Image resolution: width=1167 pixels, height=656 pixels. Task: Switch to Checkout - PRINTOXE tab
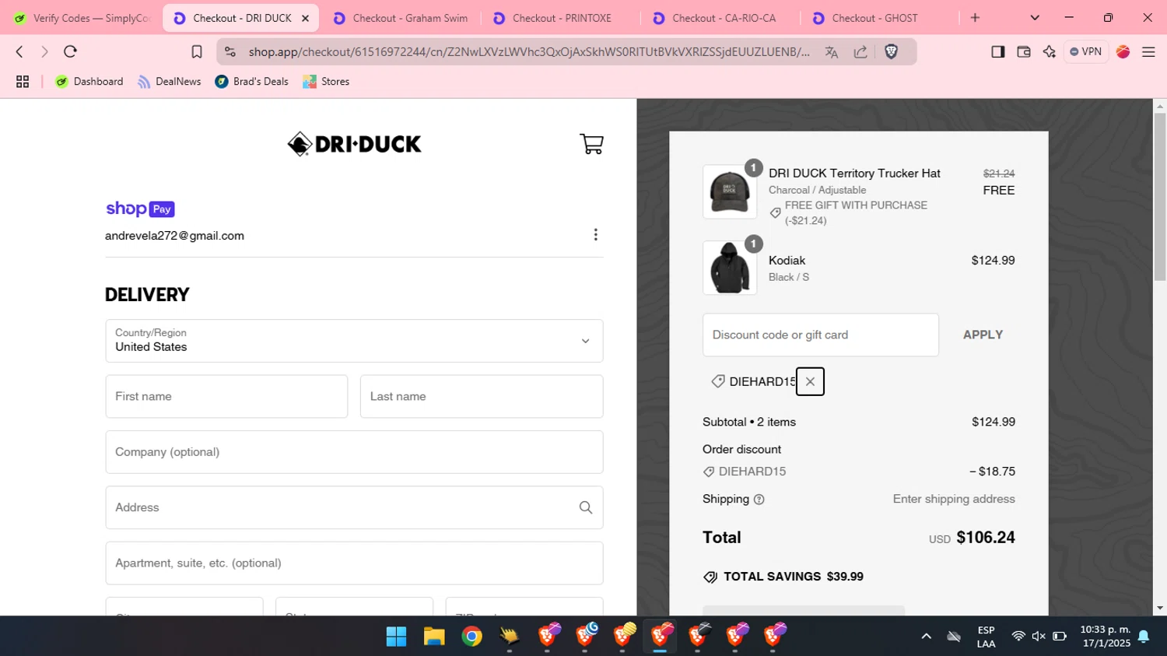tap(562, 18)
